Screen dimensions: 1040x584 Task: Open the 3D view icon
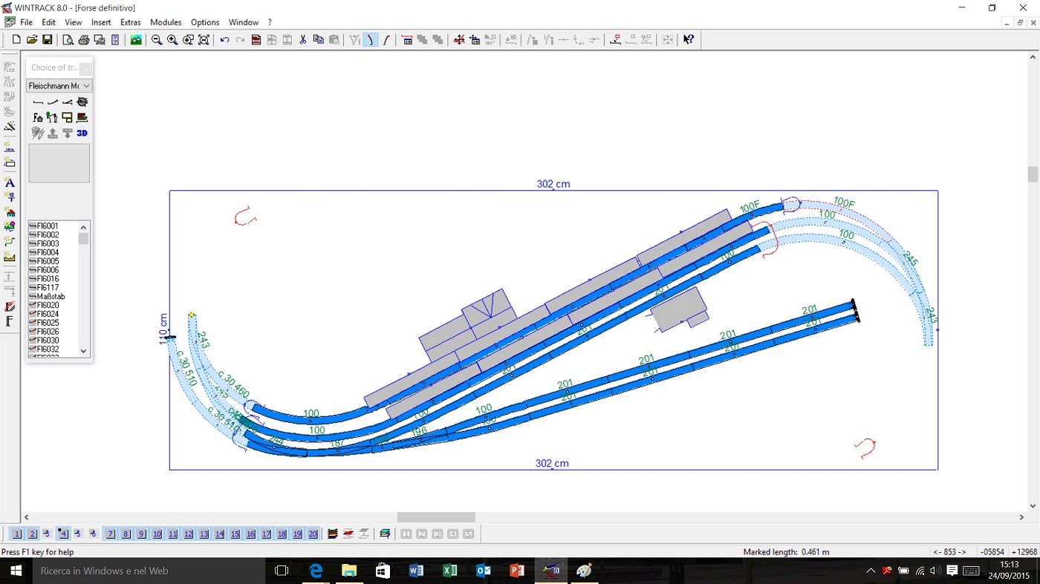tap(82, 134)
